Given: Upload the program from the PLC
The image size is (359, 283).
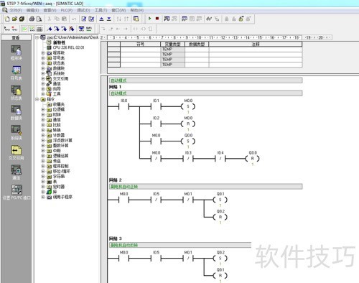Looking at the screenshot, I should 101,19.
